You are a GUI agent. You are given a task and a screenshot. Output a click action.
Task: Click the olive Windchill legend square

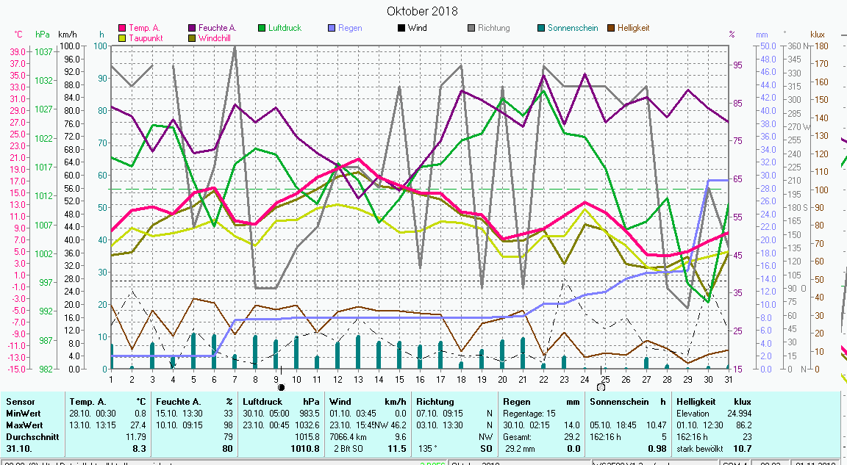(193, 37)
